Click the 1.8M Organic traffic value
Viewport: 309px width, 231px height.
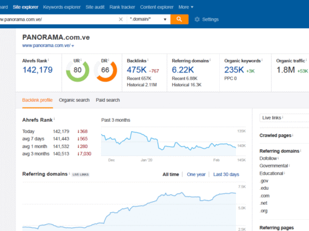pyautogui.click(x=285, y=70)
